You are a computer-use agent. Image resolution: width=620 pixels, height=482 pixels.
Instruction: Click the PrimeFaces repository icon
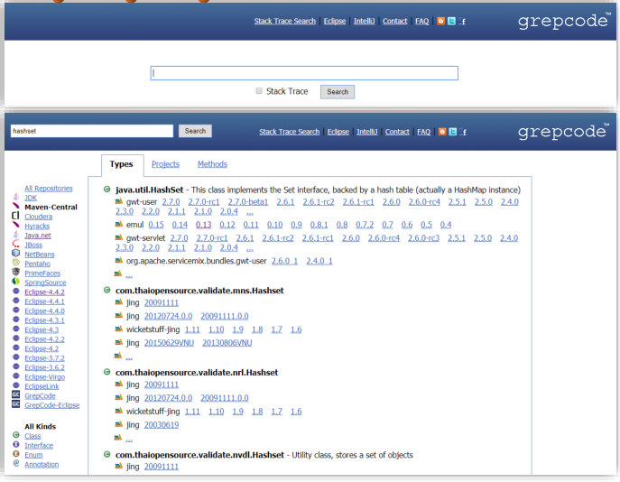click(x=16, y=272)
